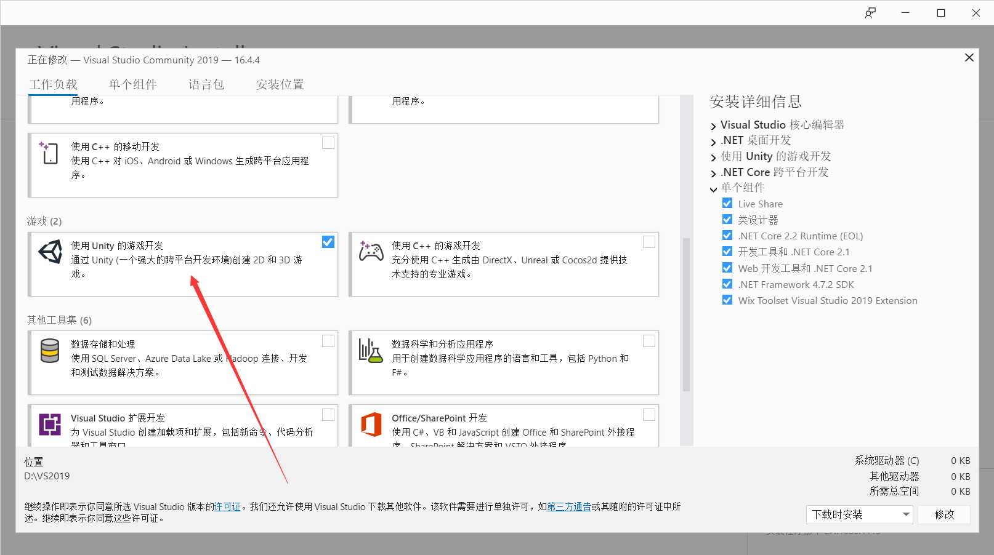The height and width of the screenshot is (555, 994).
Task: Check the data storage and processing workload
Action: [x=328, y=340]
